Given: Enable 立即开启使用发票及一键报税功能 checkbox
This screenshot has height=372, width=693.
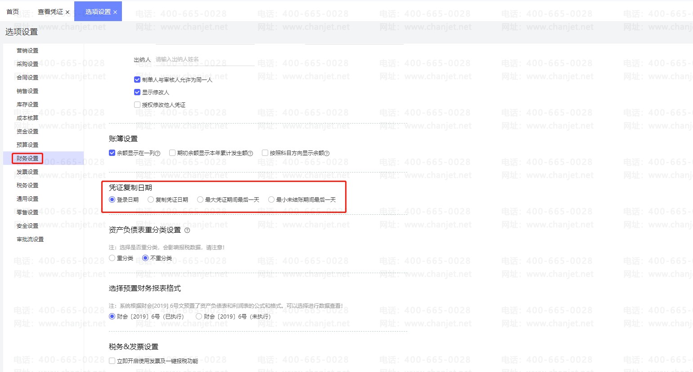Looking at the screenshot, I should point(112,361).
